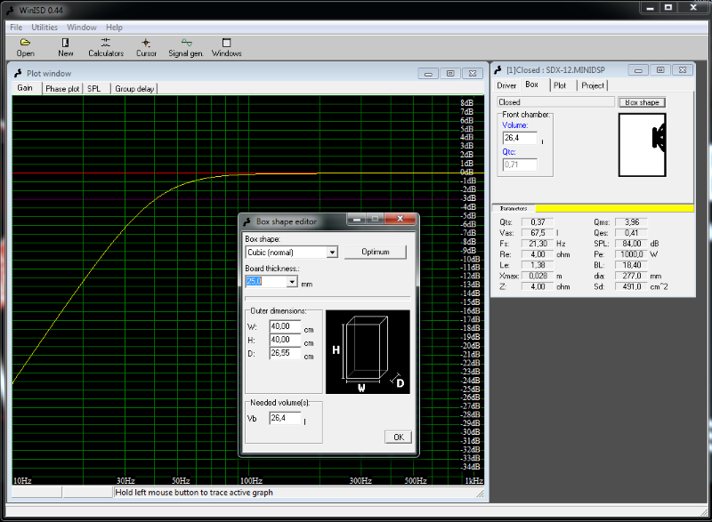Switch to the Project tab

tap(593, 85)
